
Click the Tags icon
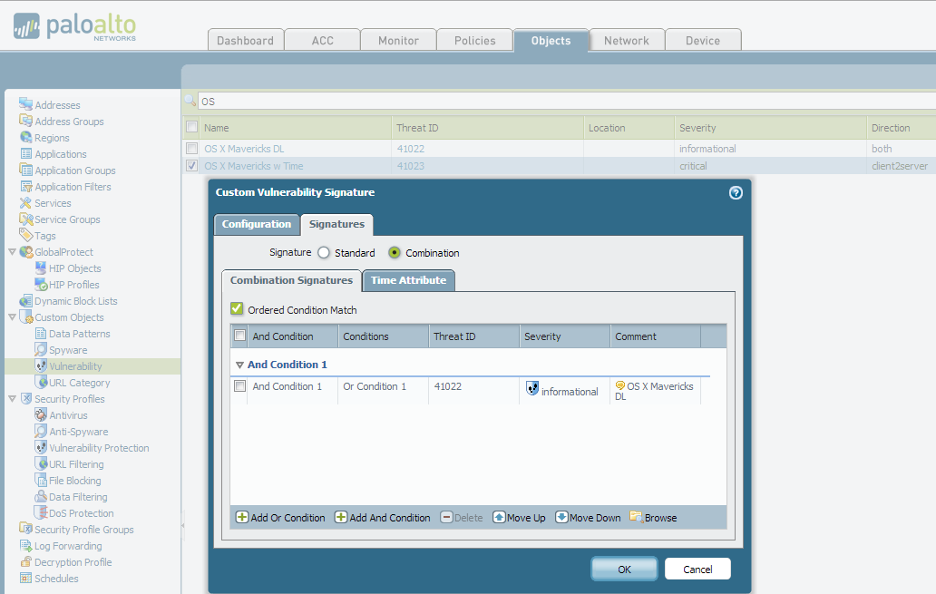coord(25,235)
